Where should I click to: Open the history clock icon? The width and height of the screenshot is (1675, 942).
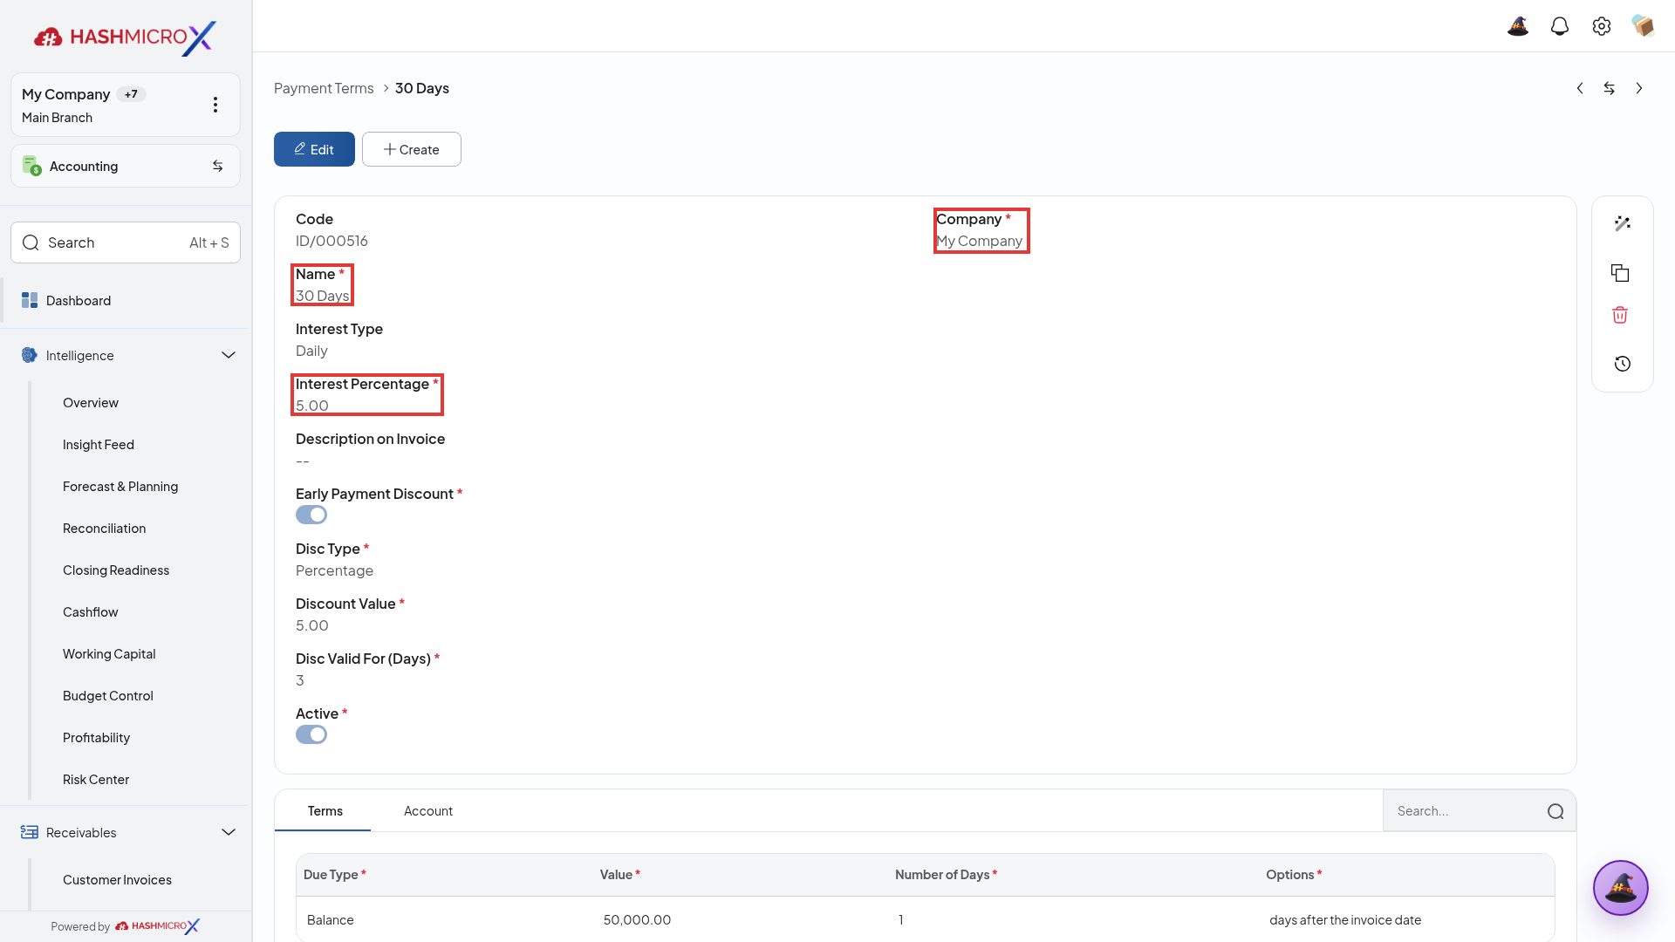point(1623,364)
